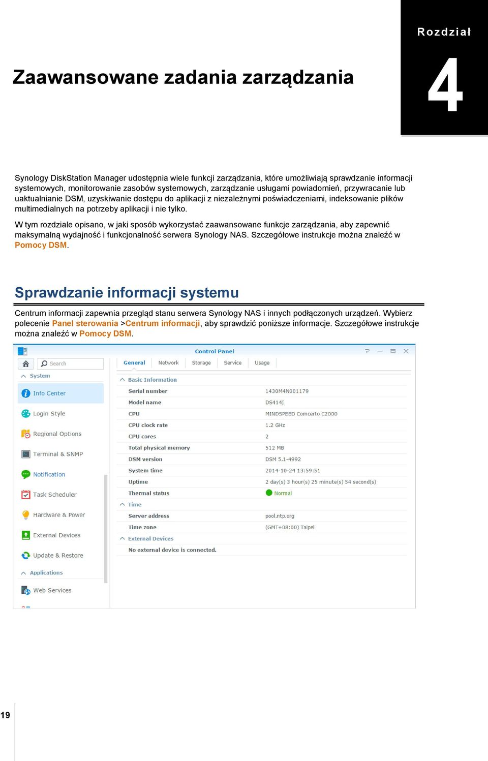Click system time value 2014-10-24 13:59:51
Screen dimensions: 488x761
click(x=293, y=471)
